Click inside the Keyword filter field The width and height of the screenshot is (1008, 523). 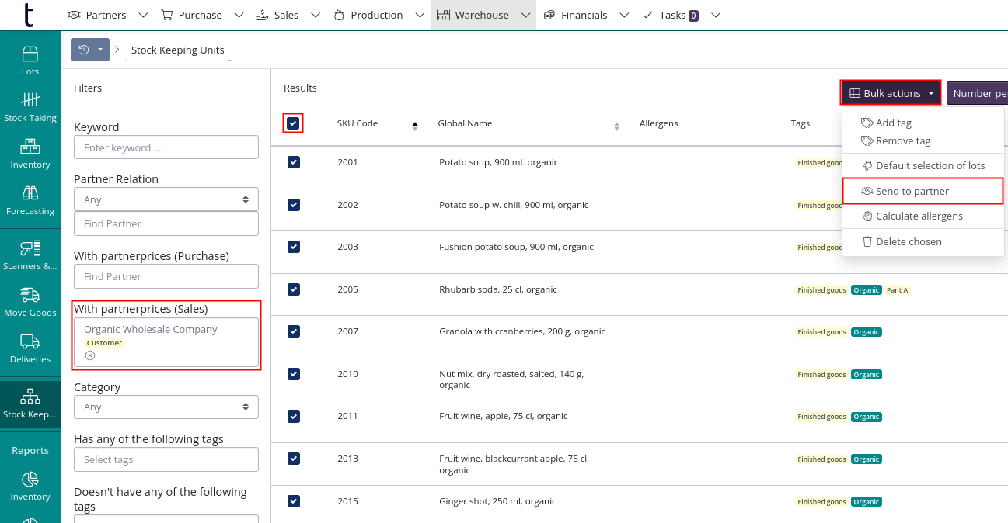tap(166, 147)
